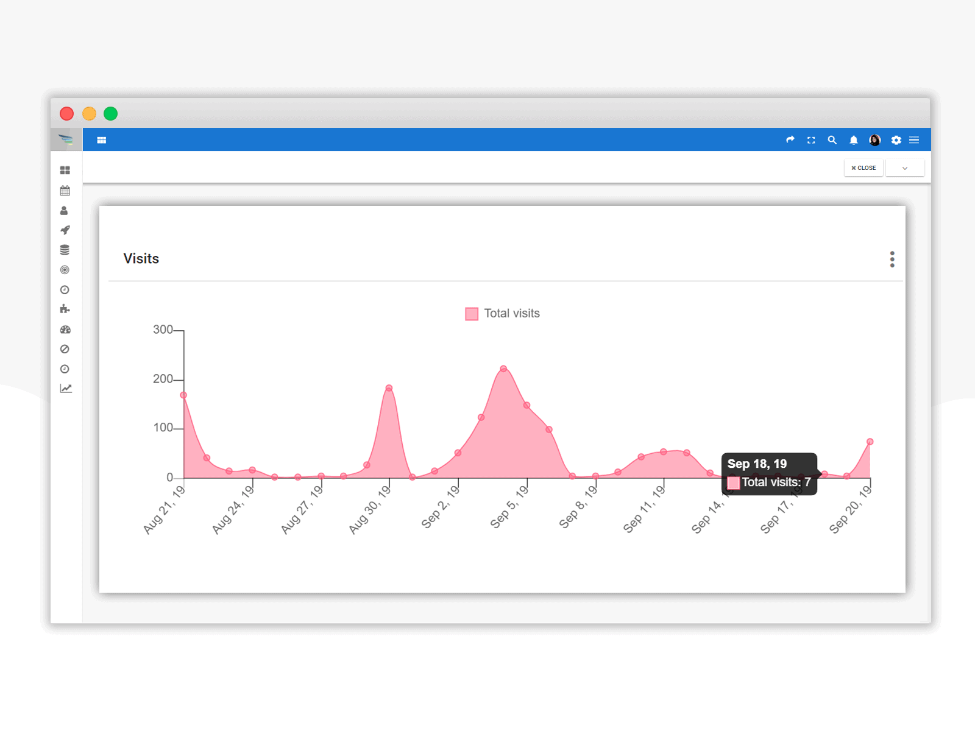Open the ban circle-slash icon in sidebar
975x731 pixels.
[65, 349]
